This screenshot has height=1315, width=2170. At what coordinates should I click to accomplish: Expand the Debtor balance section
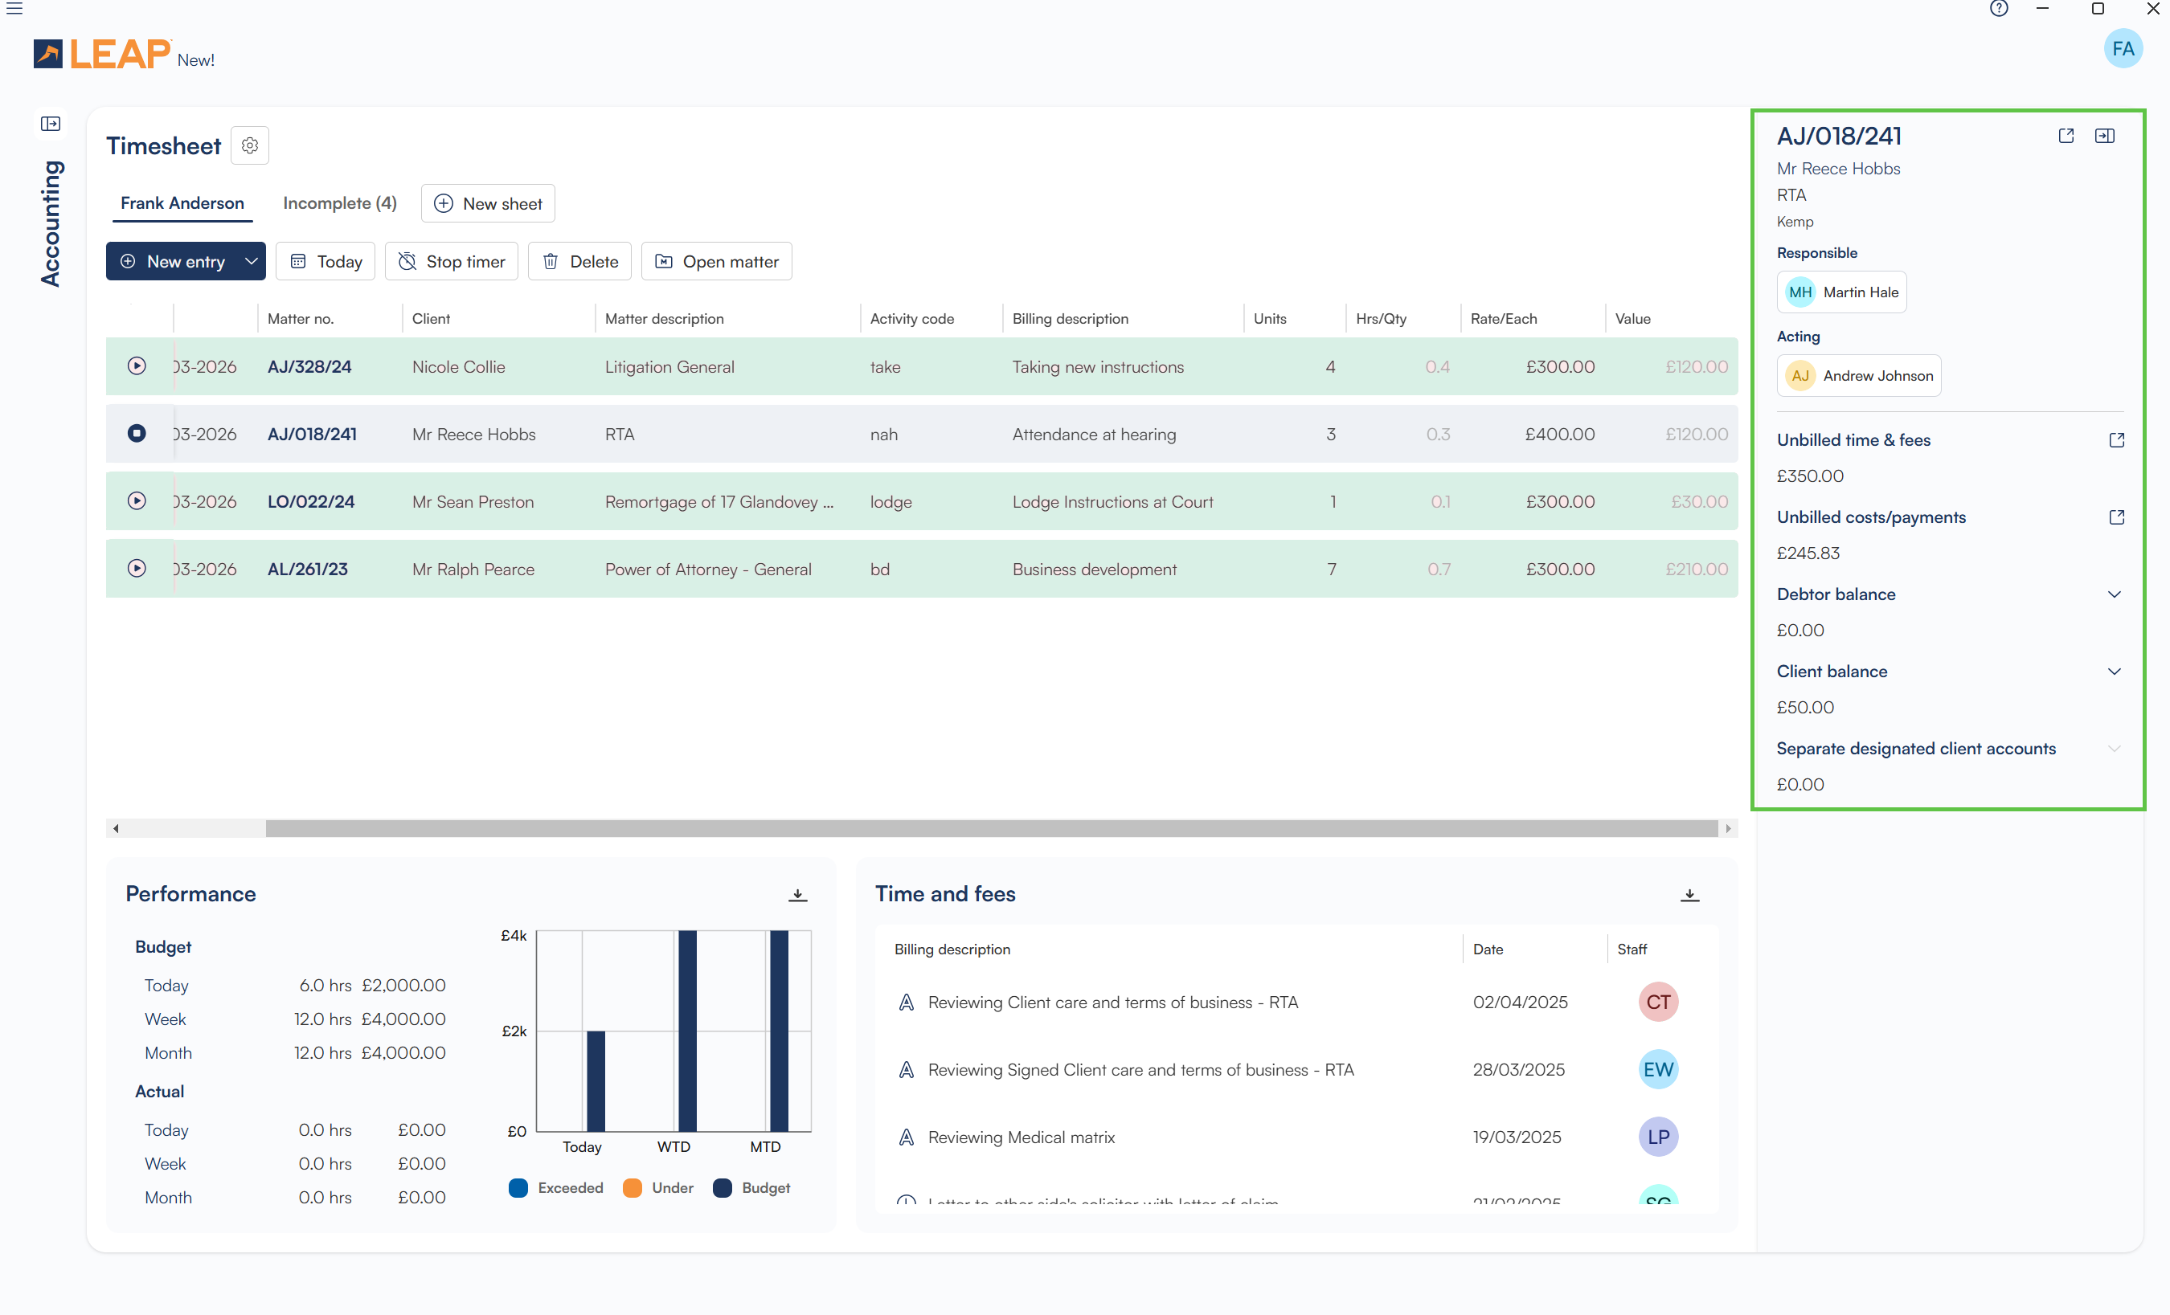click(2114, 594)
